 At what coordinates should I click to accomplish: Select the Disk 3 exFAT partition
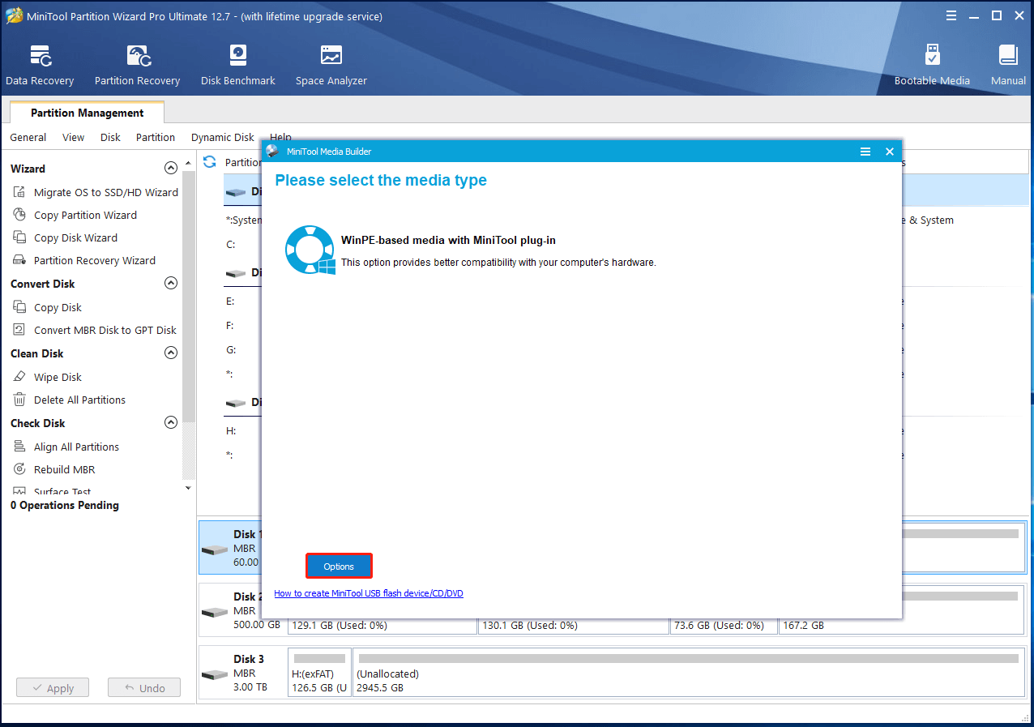[318, 673]
